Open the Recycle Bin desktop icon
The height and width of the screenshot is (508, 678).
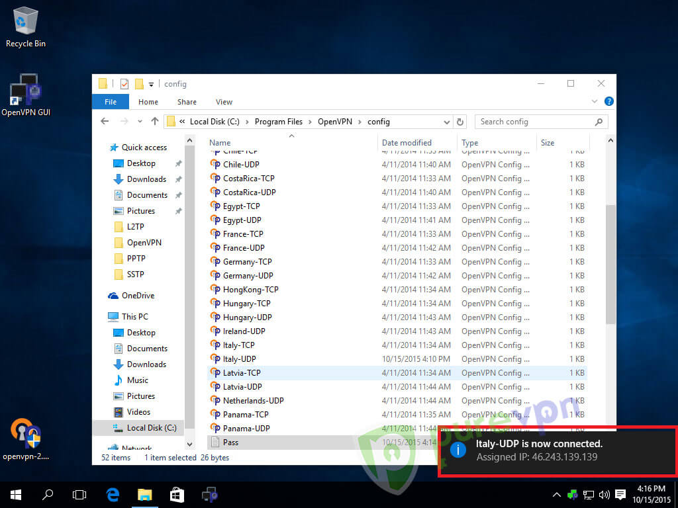point(26,26)
